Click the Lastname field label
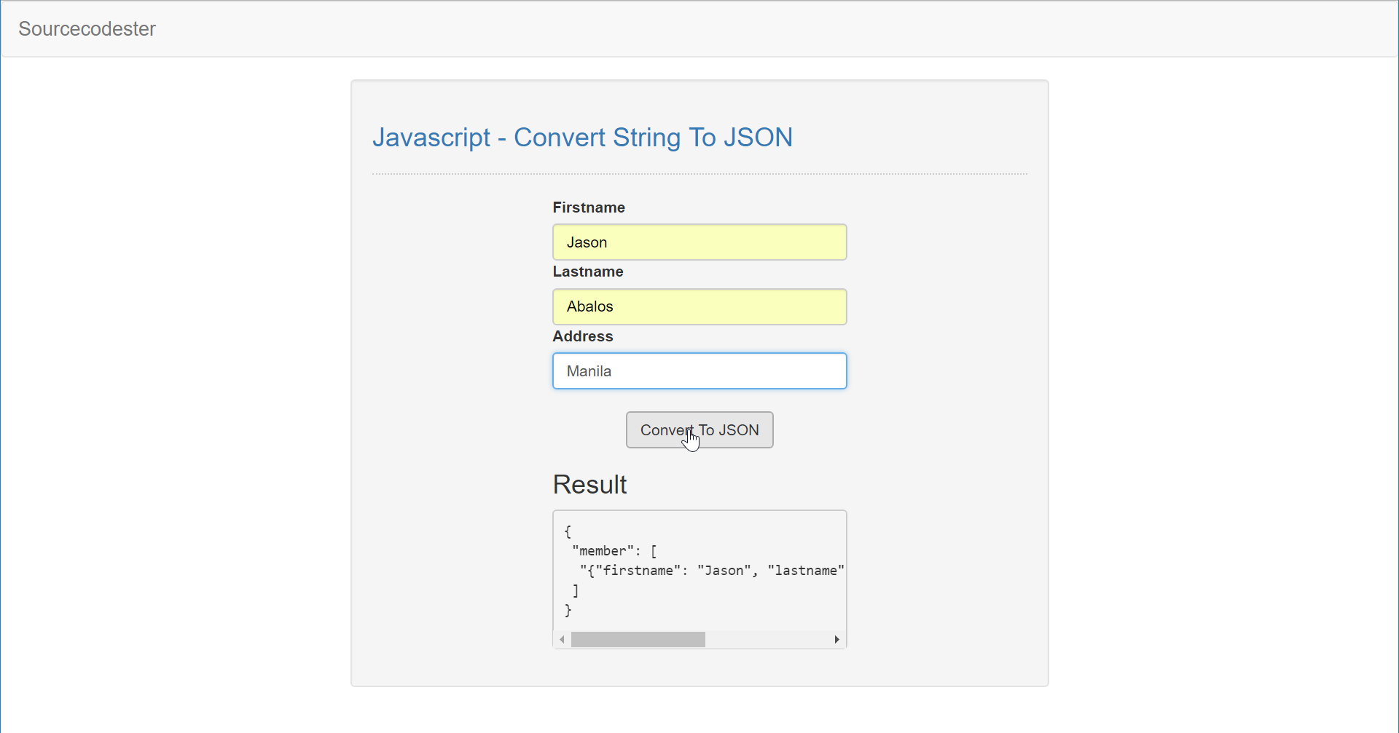Image resolution: width=1399 pixels, height=733 pixels. click(587, 272)
